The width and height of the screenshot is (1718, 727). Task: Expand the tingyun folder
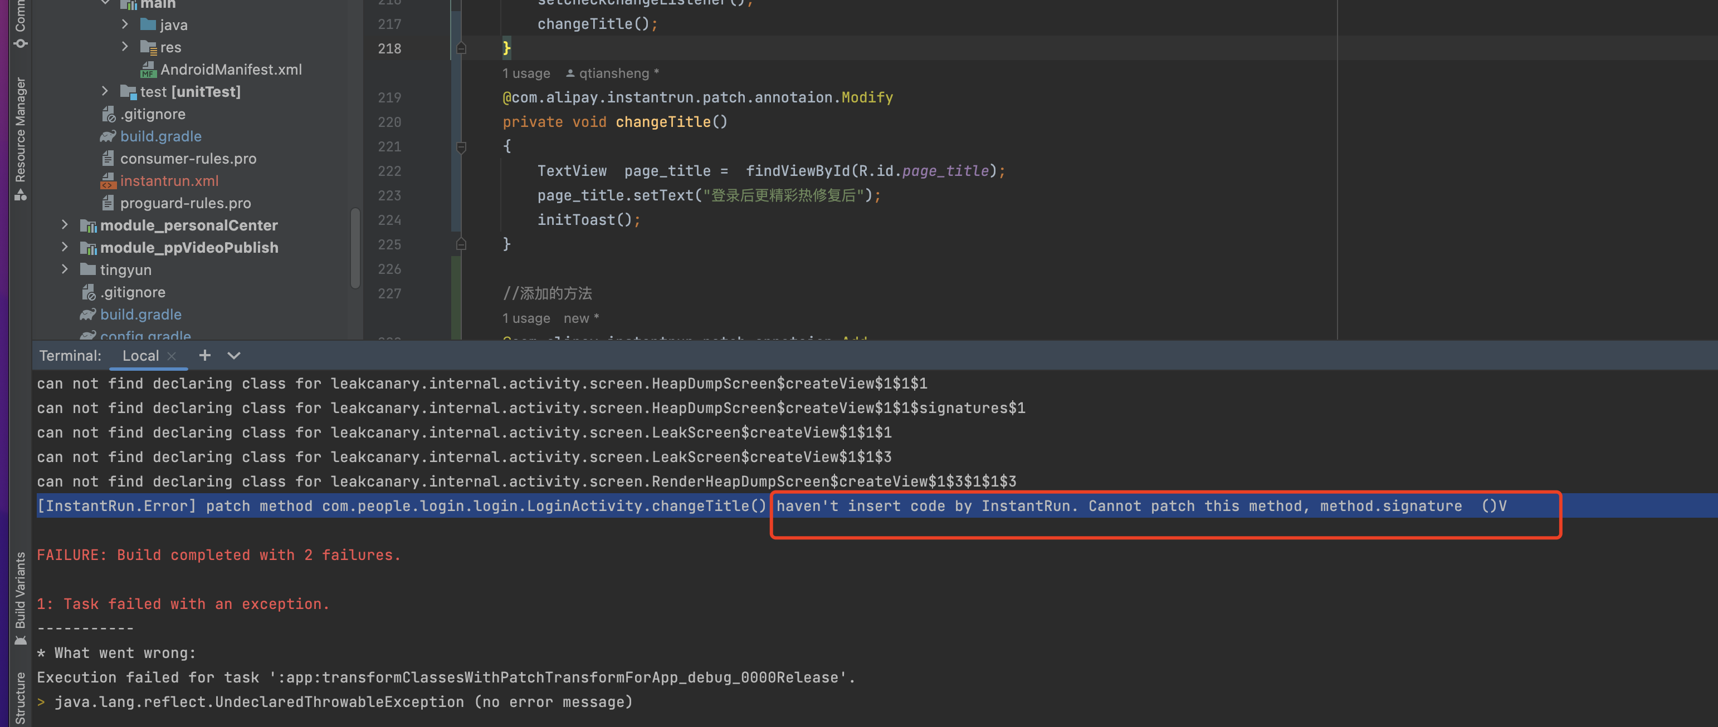click(65, 269)
